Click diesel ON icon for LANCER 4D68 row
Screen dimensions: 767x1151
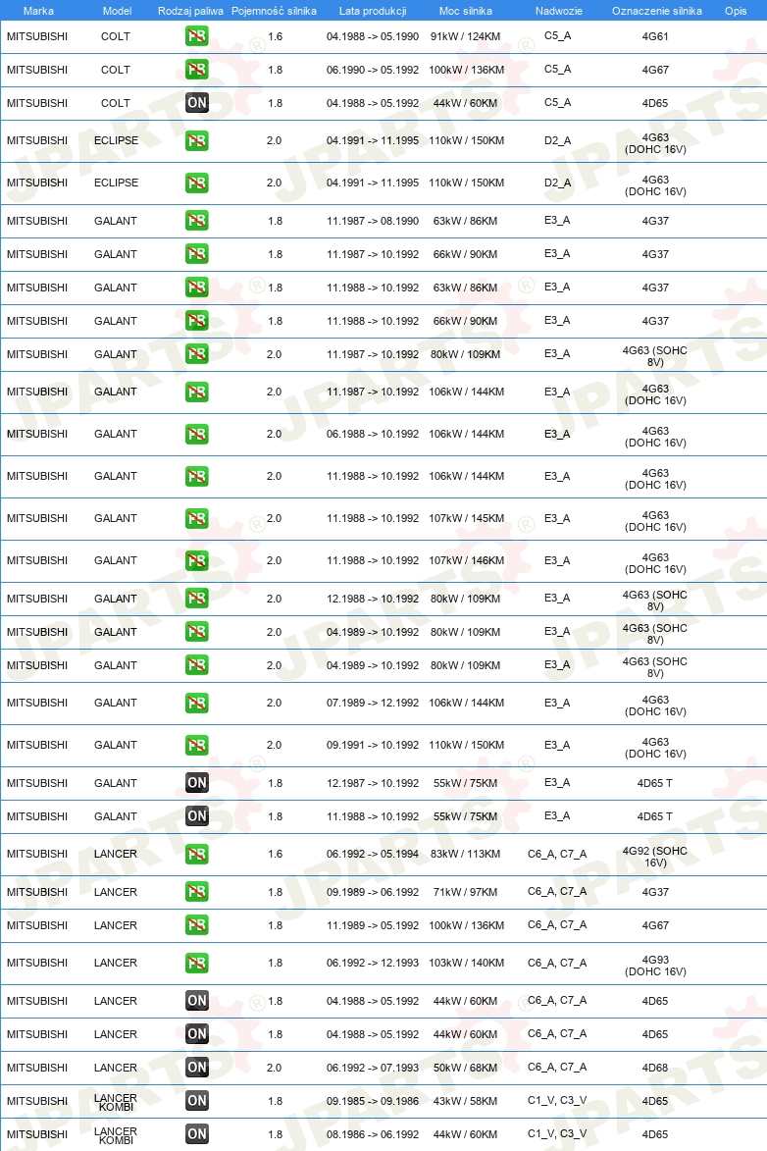click(197, 1068)
